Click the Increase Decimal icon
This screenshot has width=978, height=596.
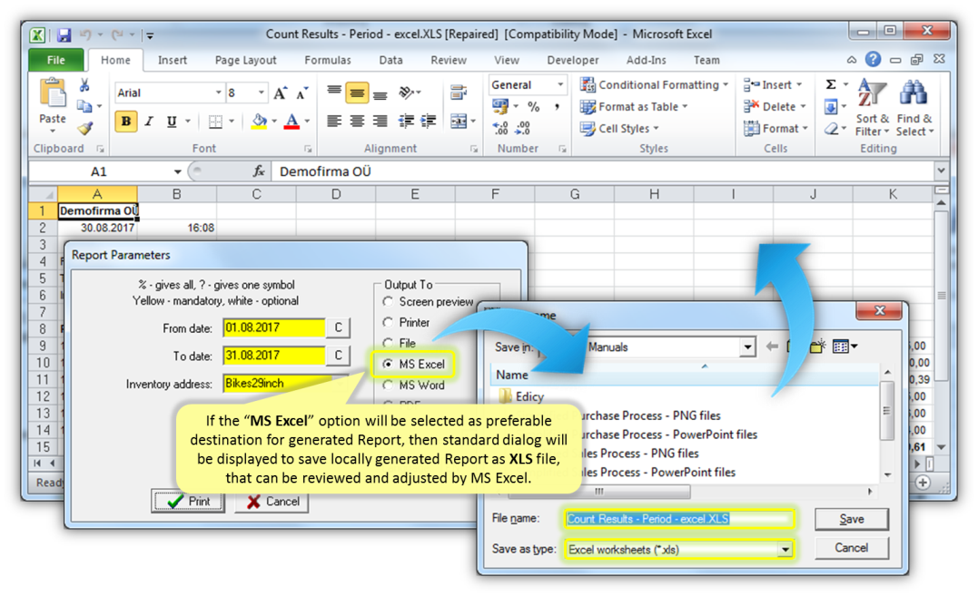[500, 128]
